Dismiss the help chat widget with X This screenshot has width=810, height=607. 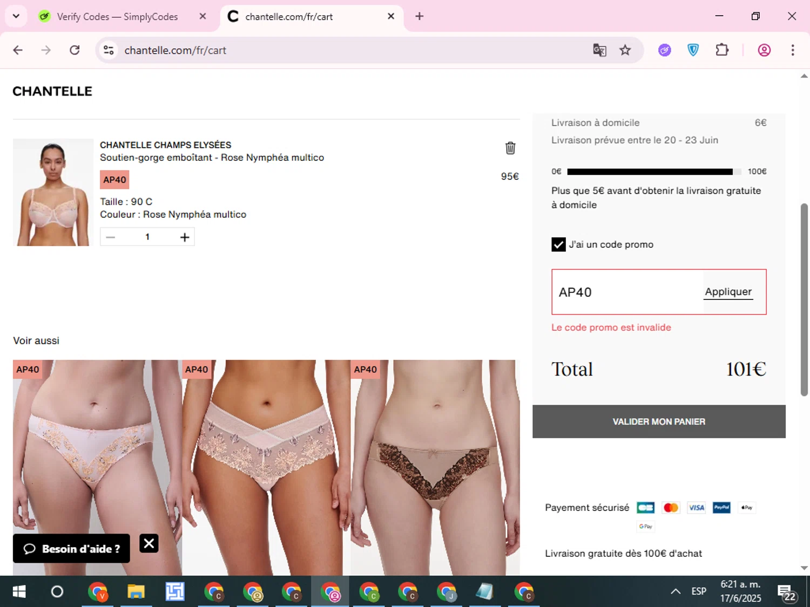(149, 543)
